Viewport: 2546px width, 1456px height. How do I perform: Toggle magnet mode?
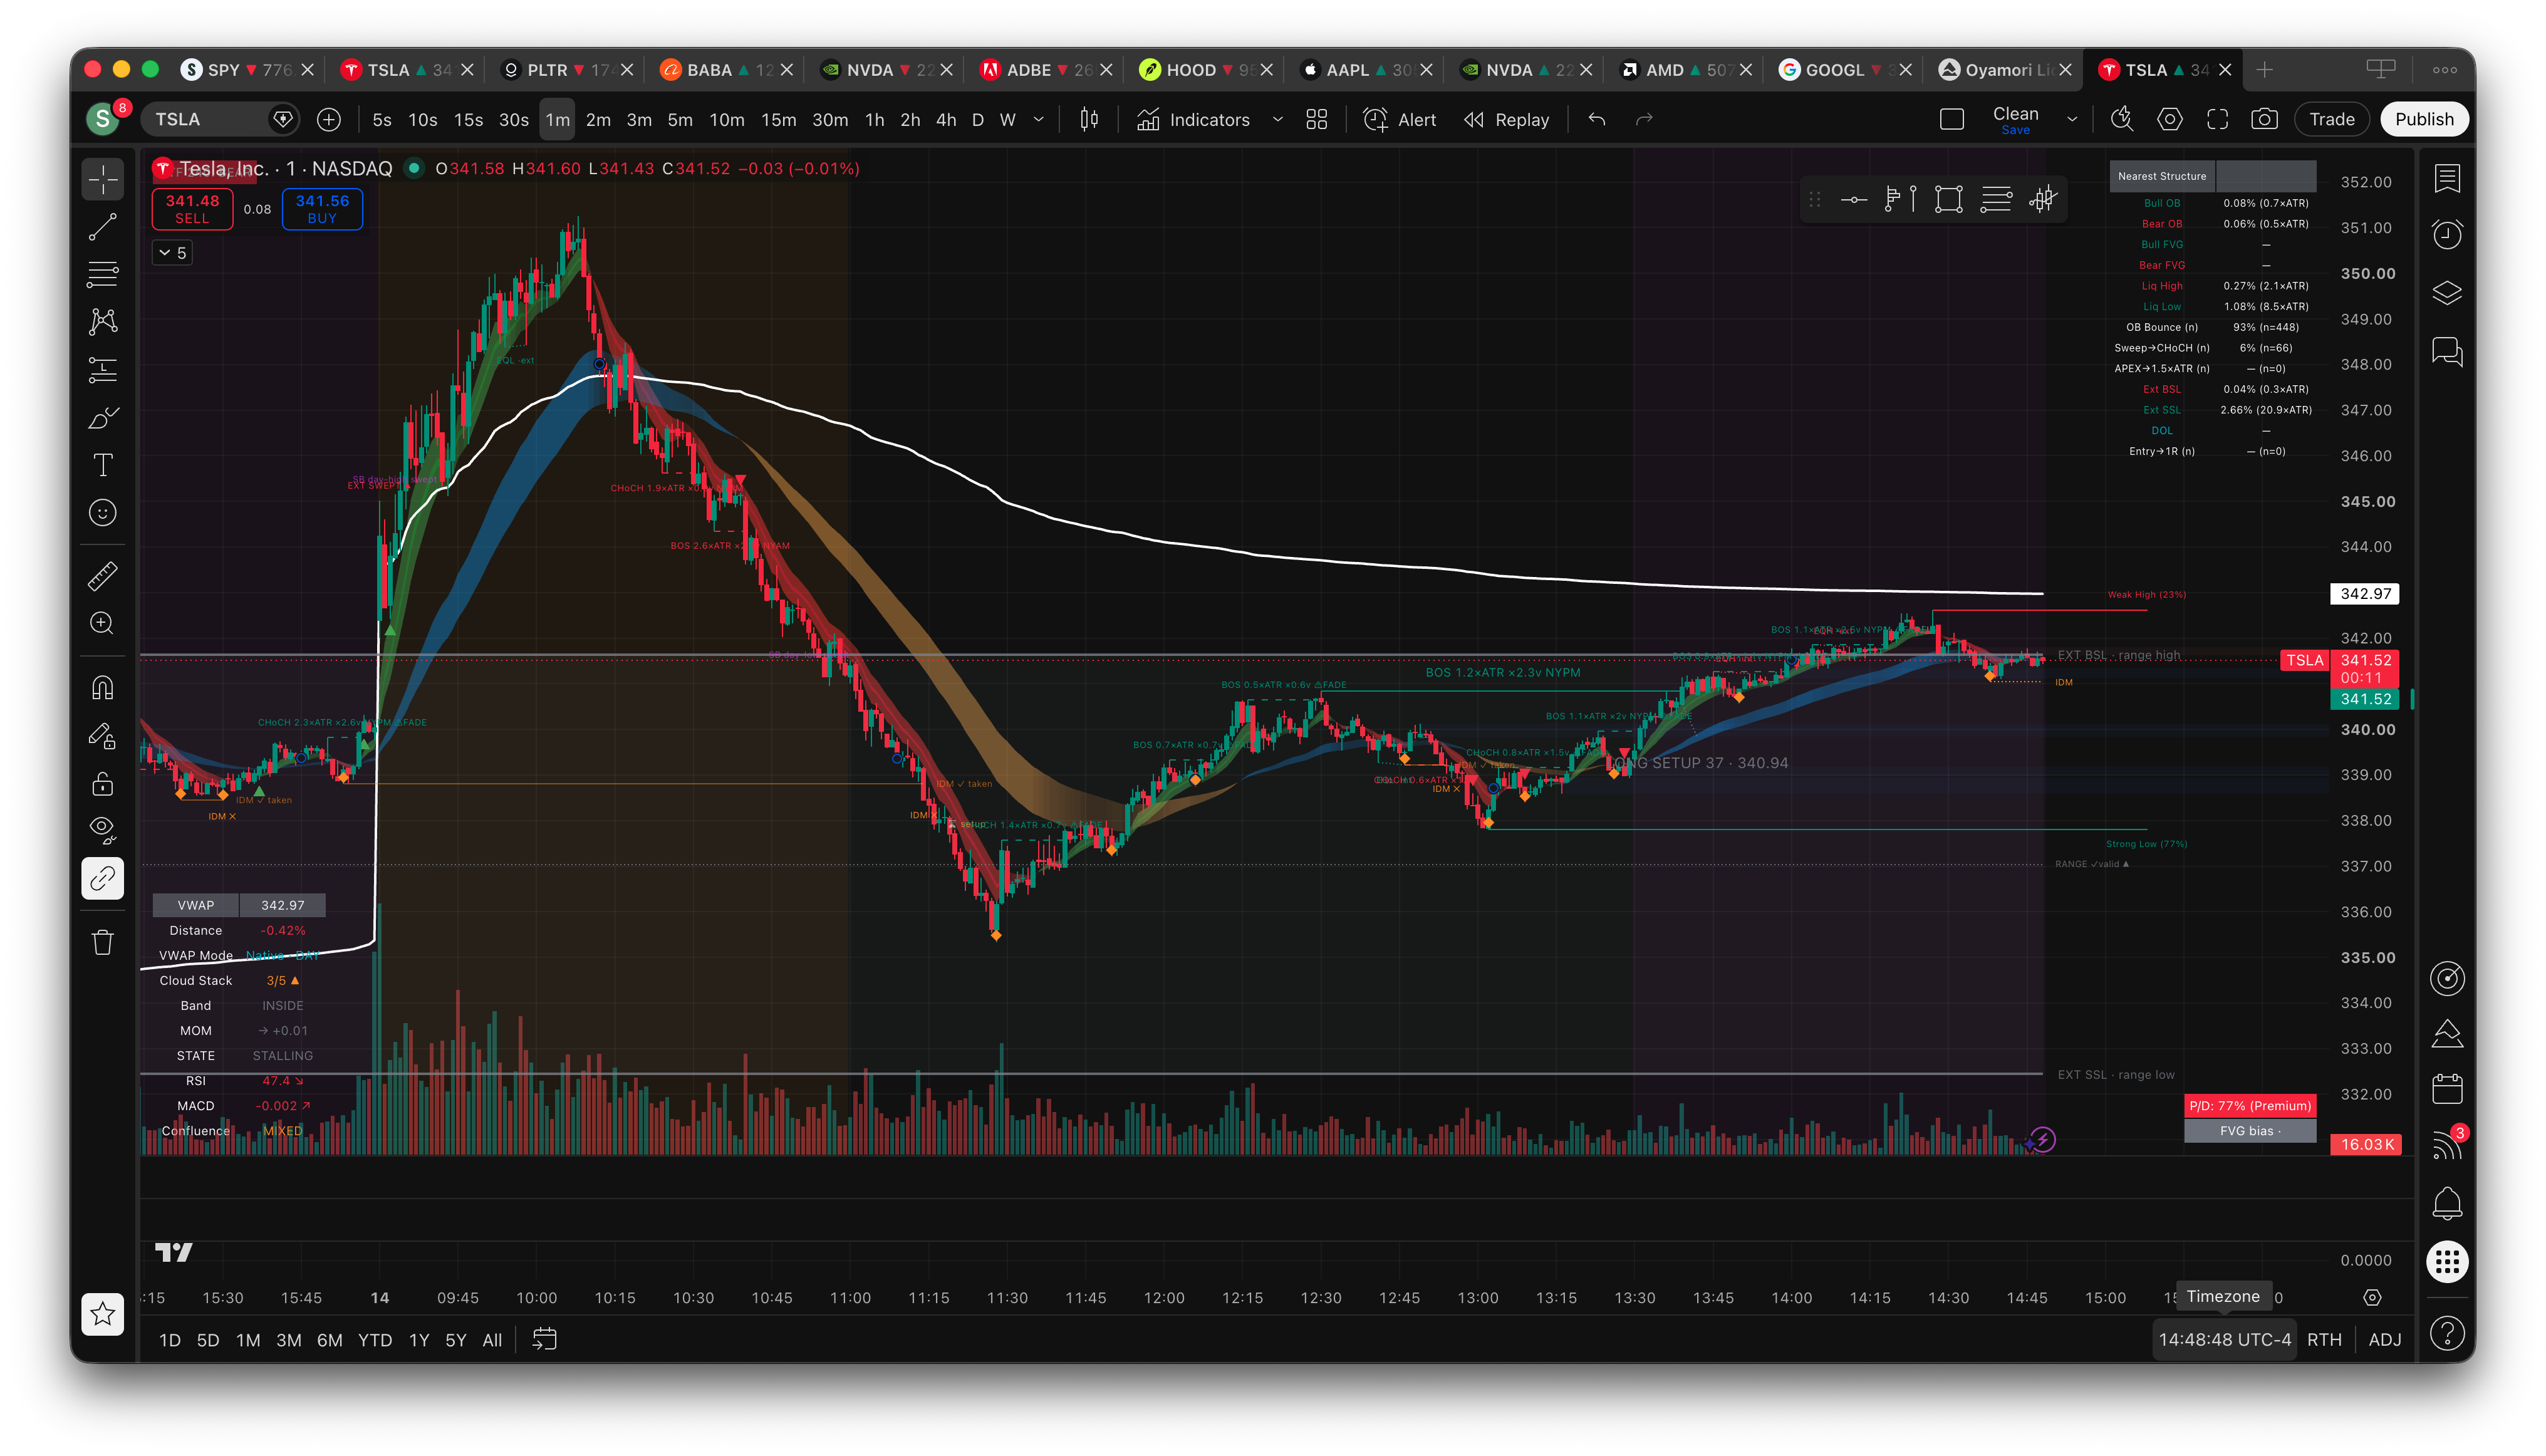pos(103,688)
